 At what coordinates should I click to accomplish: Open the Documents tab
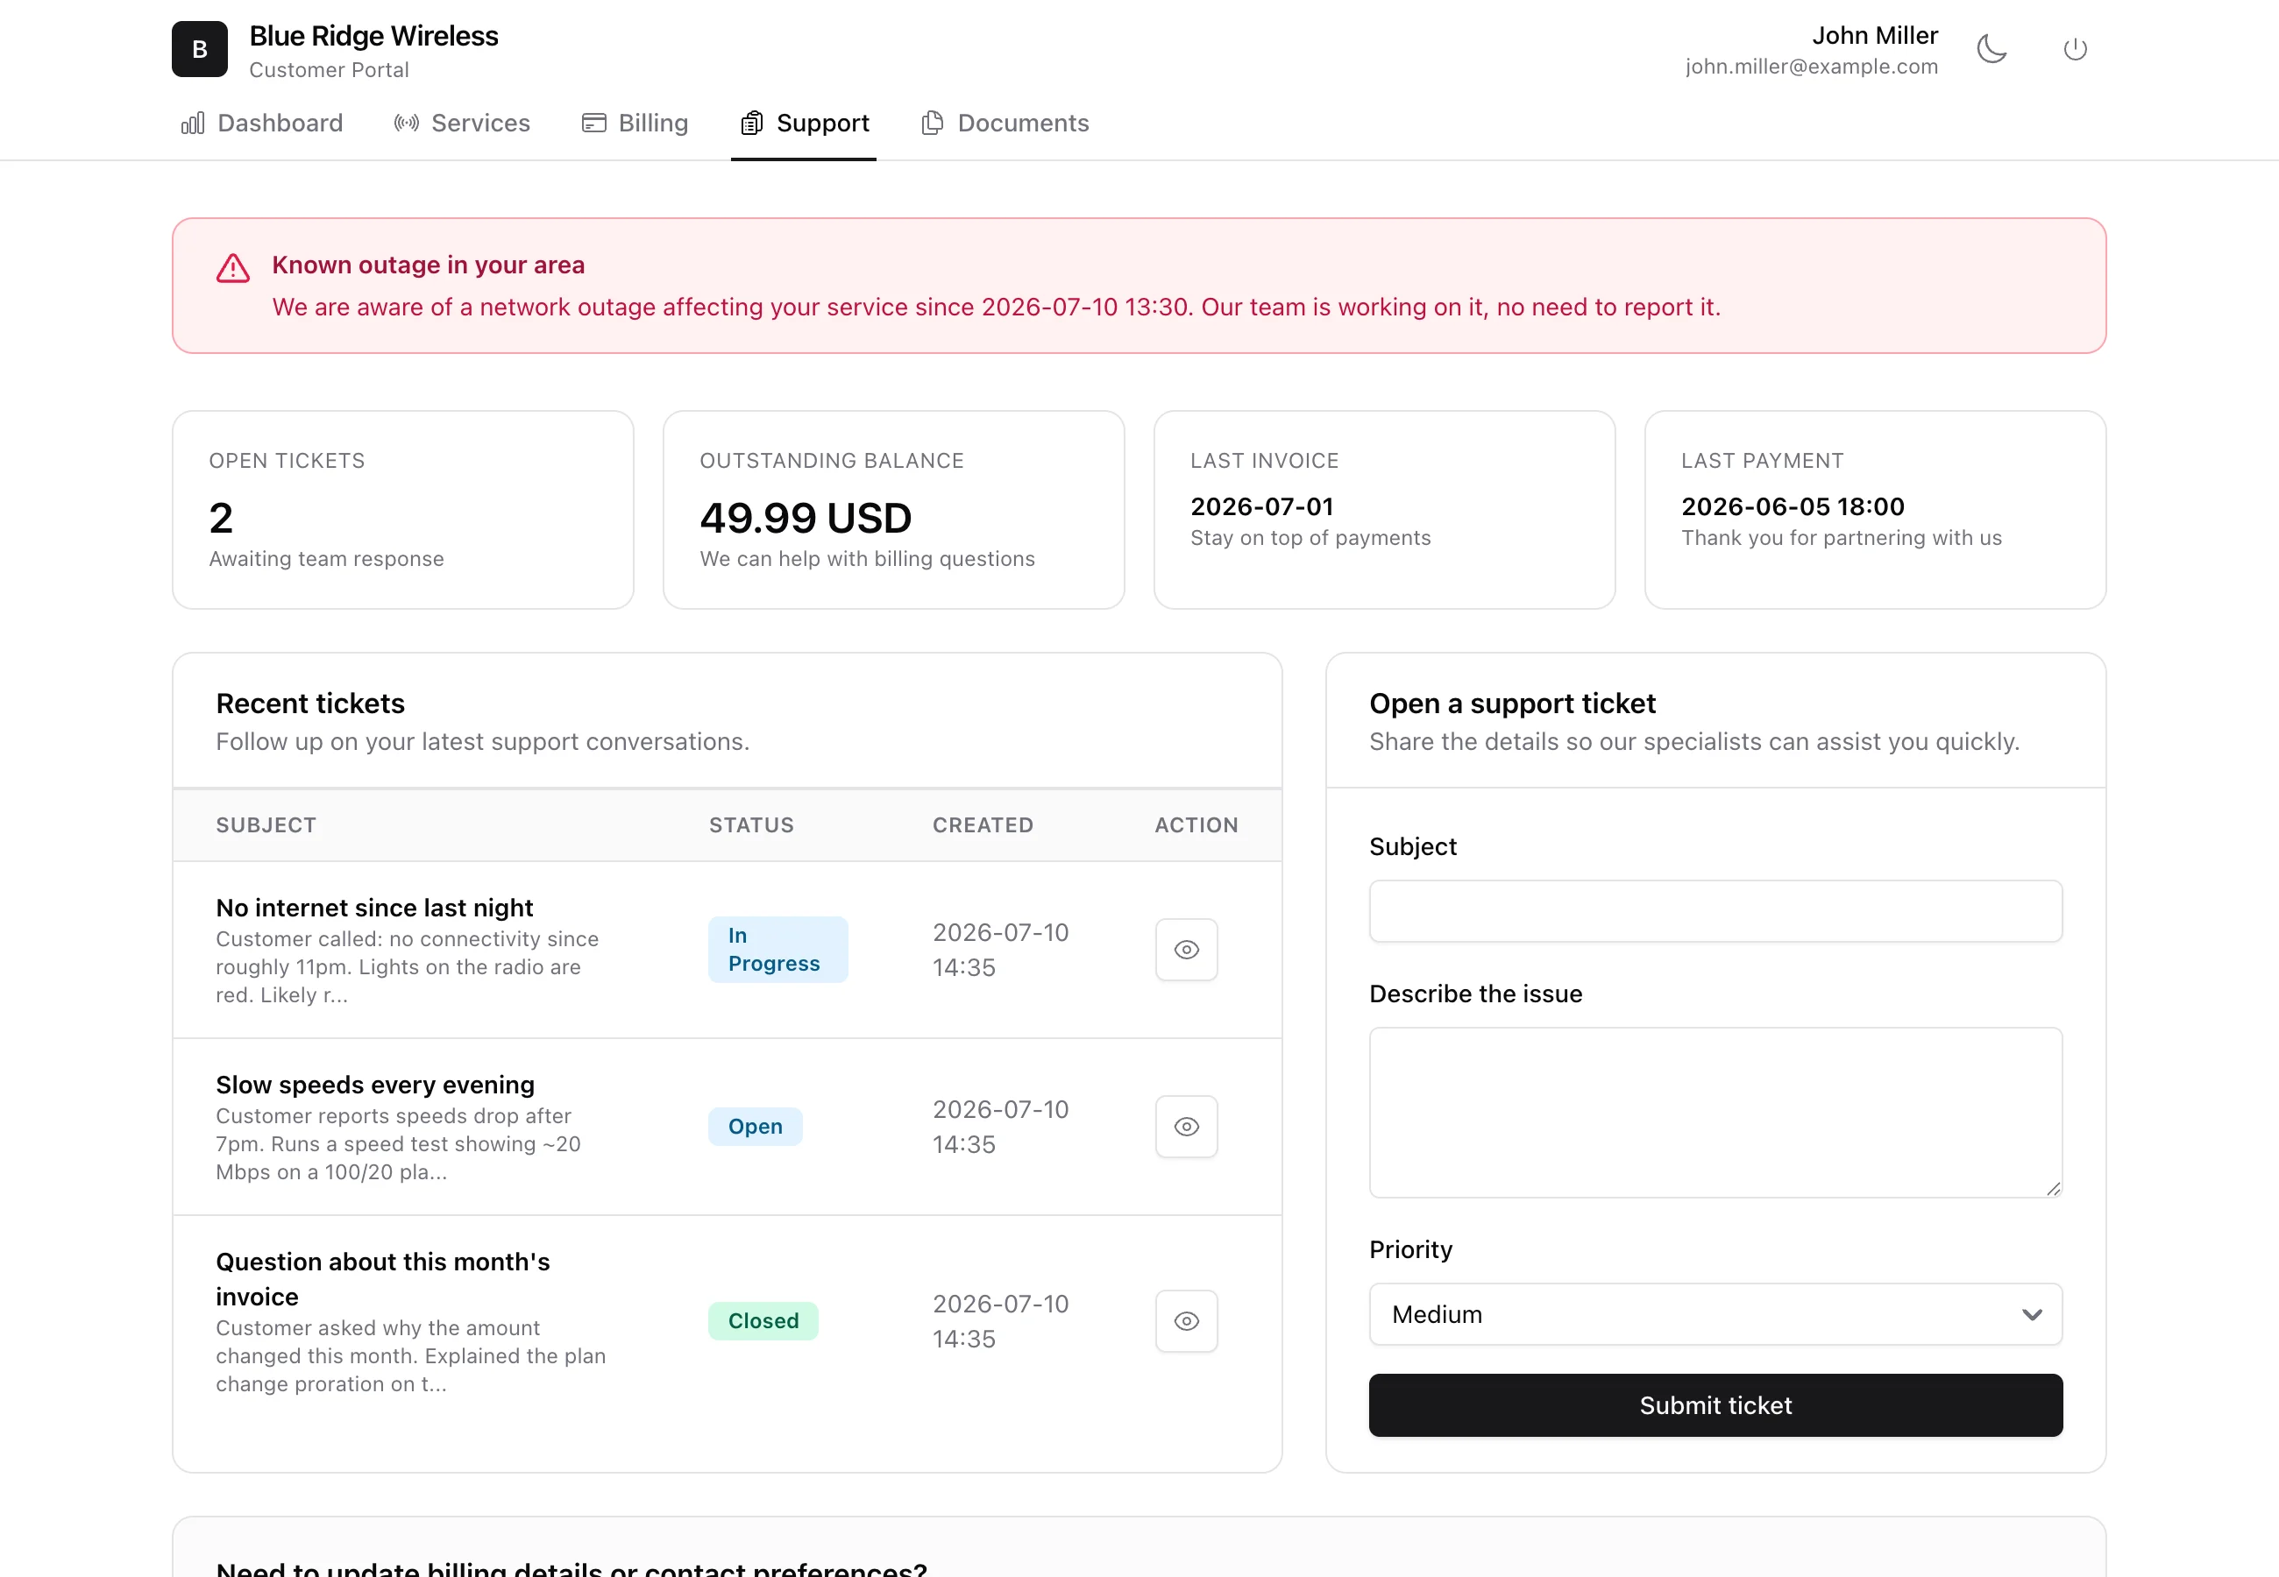point(1005,124)
